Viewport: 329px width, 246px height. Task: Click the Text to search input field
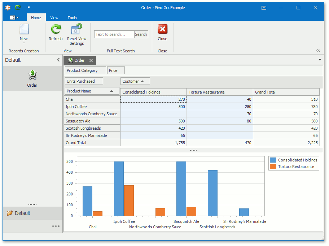pos(114,34)
